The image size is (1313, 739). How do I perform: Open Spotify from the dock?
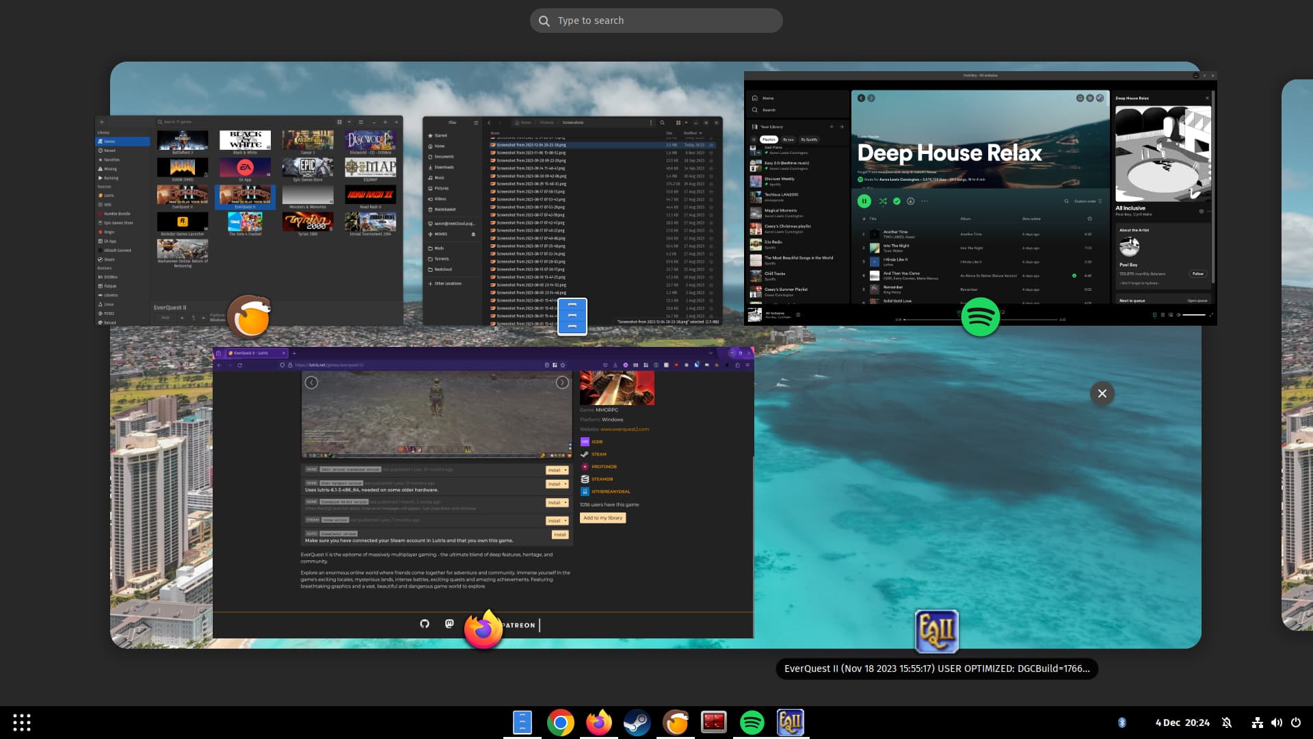[x=752, y=723]
